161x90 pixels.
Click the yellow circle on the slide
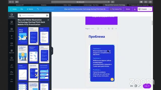tap(112, 79)
